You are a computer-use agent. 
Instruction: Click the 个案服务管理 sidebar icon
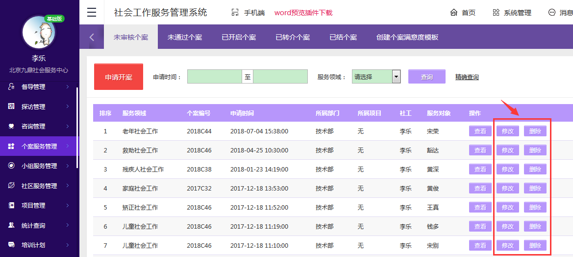tap(11, 146)
